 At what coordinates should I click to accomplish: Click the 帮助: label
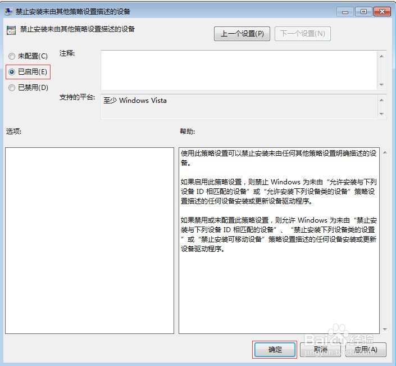pyautogui.click(x=188, y=132)
